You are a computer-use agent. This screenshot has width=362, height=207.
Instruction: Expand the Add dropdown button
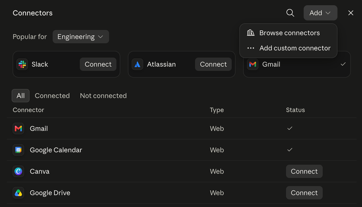[320, 13]
